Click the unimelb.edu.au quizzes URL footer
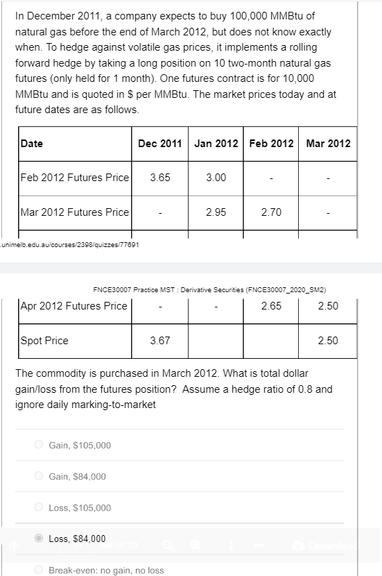The image size is (382, 576). pos(69,245)
